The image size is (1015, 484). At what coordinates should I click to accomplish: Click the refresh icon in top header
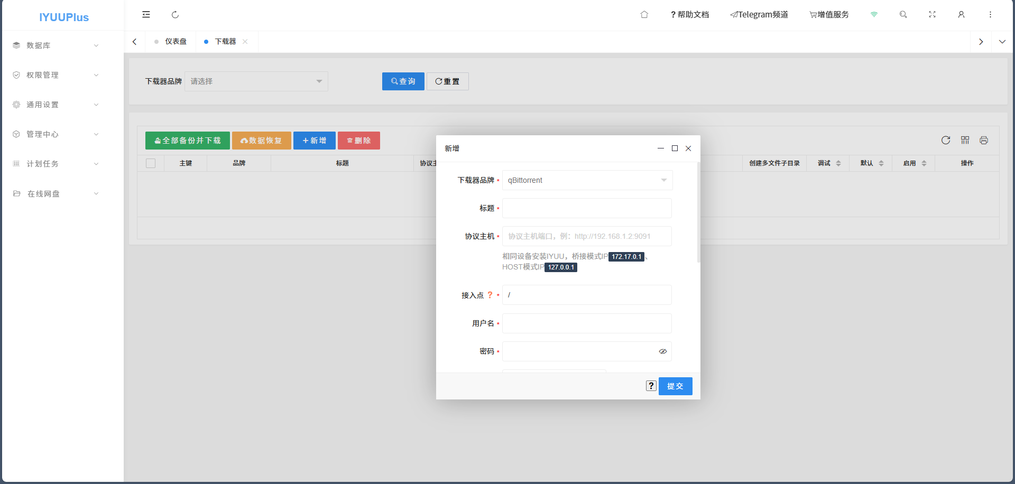175,15
